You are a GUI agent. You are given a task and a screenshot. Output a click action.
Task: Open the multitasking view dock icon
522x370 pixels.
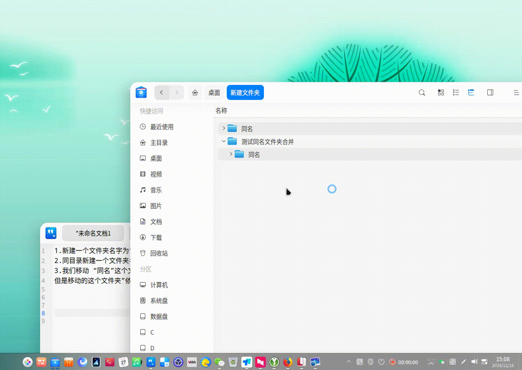41,362
